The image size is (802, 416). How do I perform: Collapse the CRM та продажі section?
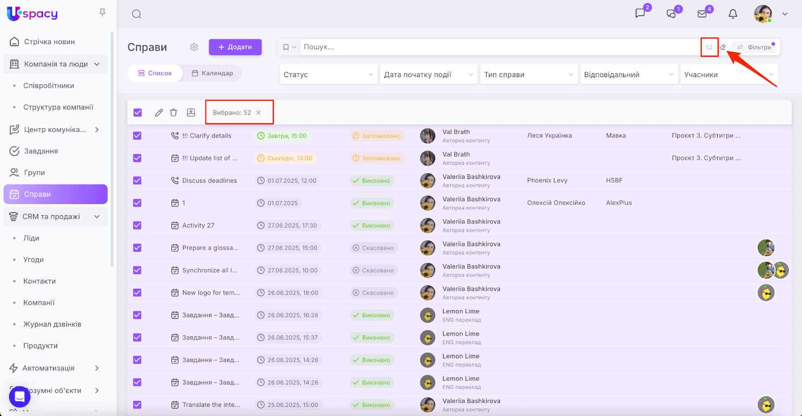(x=97, y=217)
